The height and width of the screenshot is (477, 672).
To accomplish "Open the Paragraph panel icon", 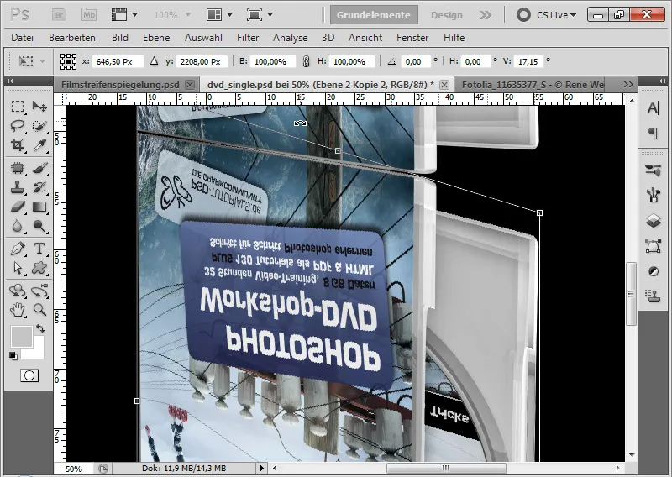I will pyautogui.click(x=654, y=134).
